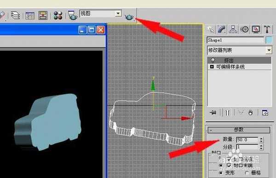Click Remove Modifier from stack icon
The width and height of the screenshot is (276, 178).
[251, 113]
